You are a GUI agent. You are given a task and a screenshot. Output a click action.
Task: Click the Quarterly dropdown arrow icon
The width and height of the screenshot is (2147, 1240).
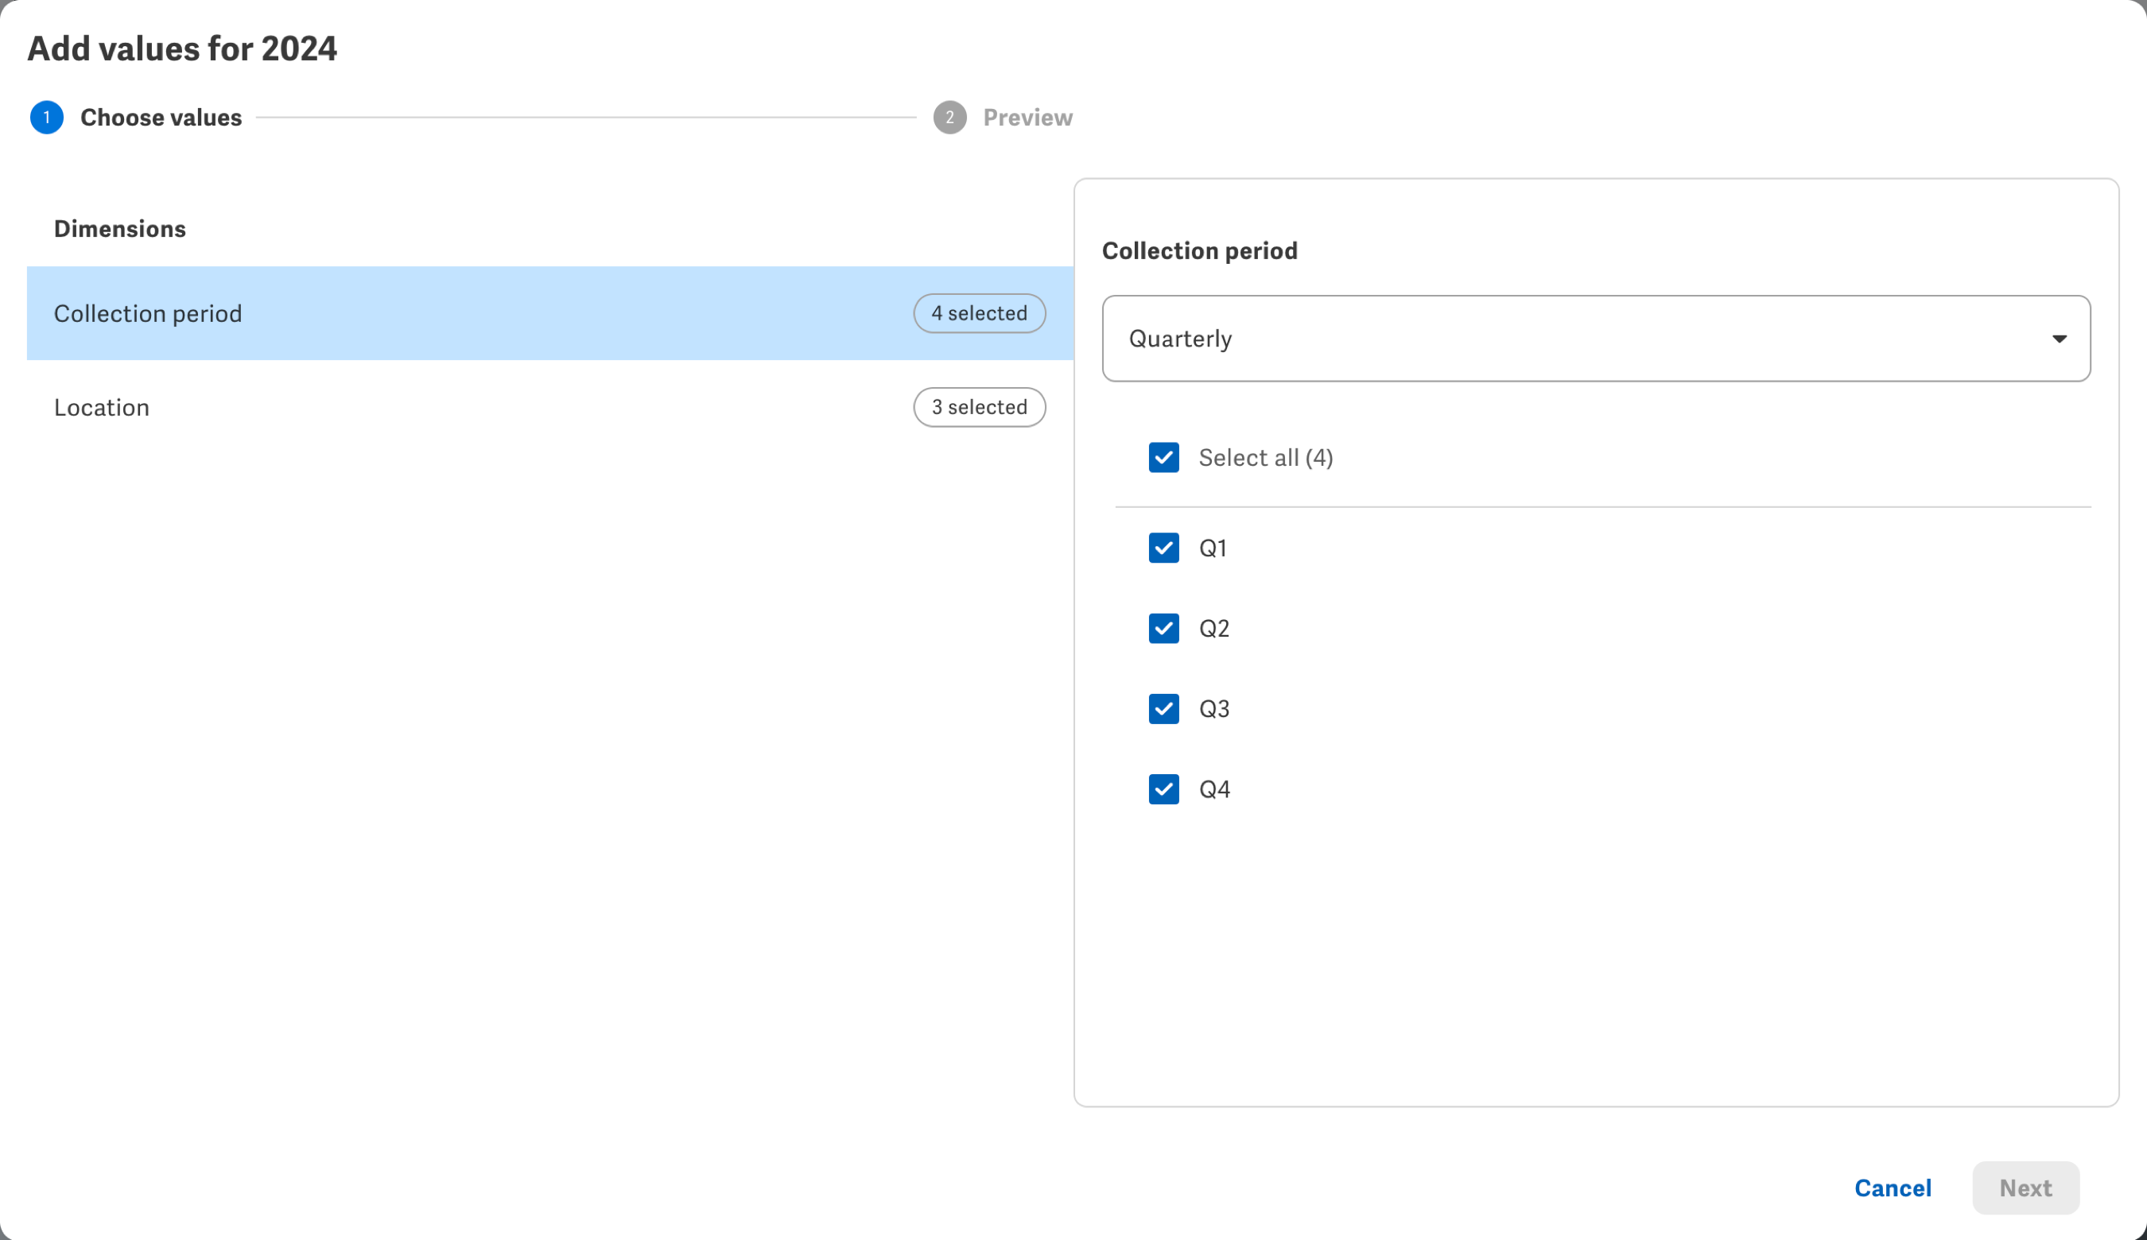2059,339
